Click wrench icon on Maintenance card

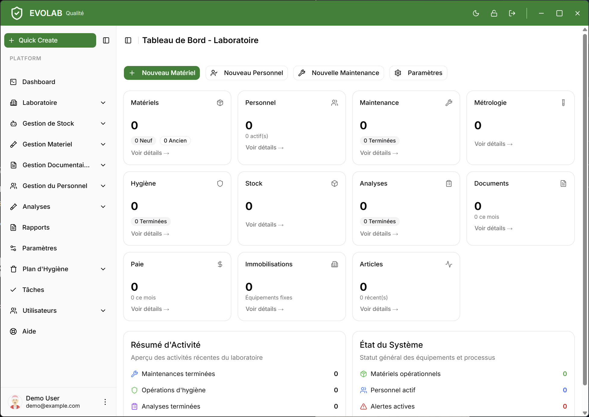click(449, 103)
